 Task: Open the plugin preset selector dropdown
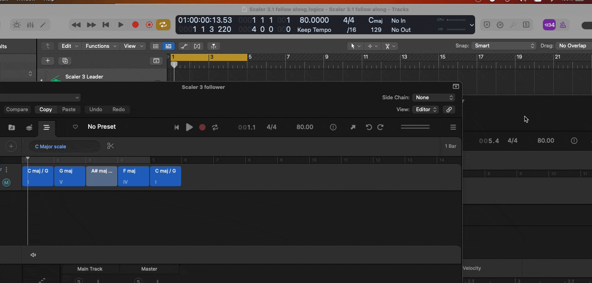pos(40,97)
